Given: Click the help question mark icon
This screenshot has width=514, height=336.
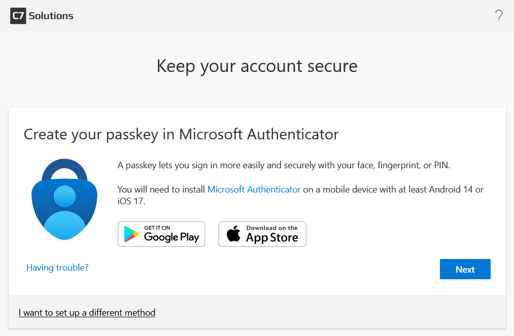Looking at the screenshot, I should point(499,16).
